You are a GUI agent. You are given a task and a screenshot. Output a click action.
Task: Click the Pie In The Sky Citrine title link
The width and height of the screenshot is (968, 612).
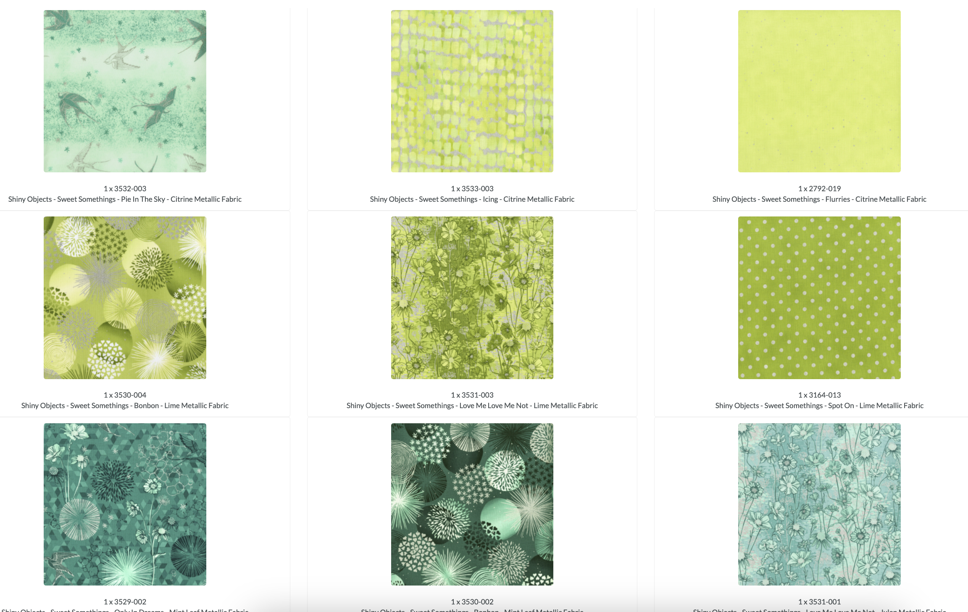coord(125,199)
